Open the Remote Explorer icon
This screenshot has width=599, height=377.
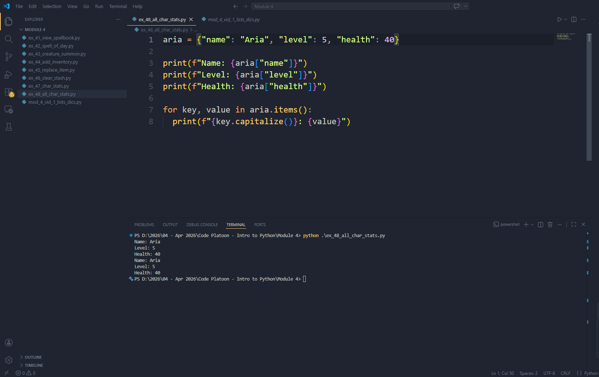(x=9, y=110)
